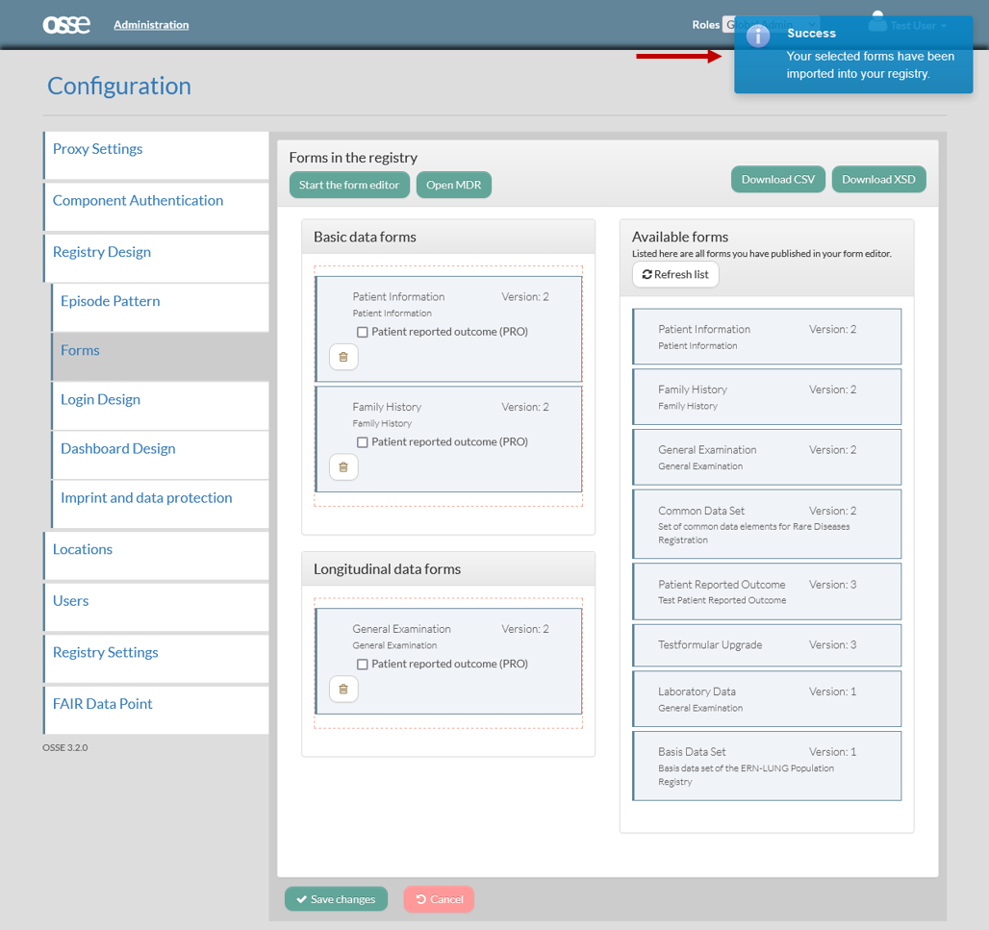Screen dimensions: 989x930
Task: Select available form General Examination
Action: click(767, 457)
